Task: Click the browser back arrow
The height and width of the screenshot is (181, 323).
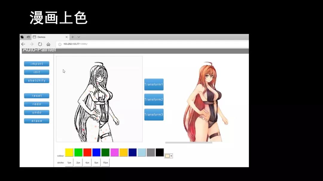Action: click(x=23, y=44)
